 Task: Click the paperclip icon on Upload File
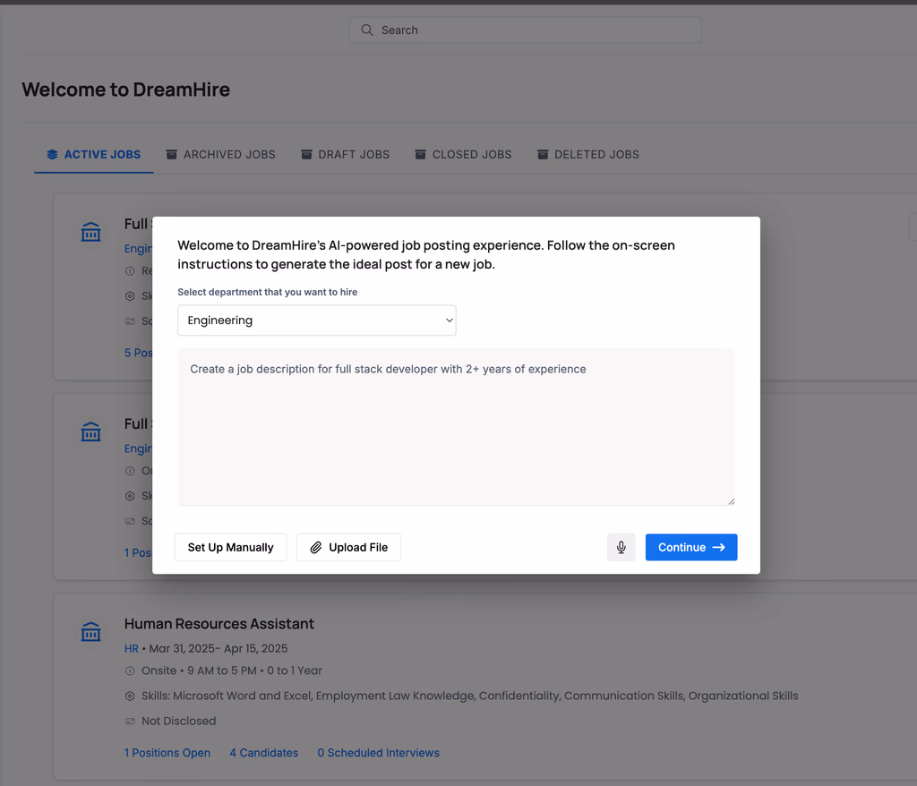pos(316,547)
